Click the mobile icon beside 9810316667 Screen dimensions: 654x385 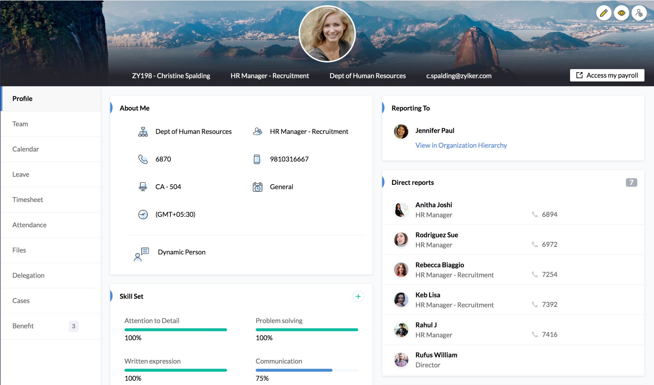(x=257, y=159)
